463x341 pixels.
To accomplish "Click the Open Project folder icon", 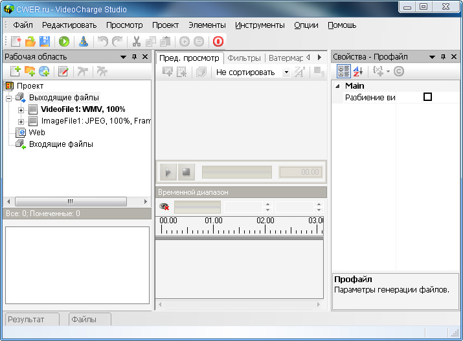I will [x=30, y=41].
